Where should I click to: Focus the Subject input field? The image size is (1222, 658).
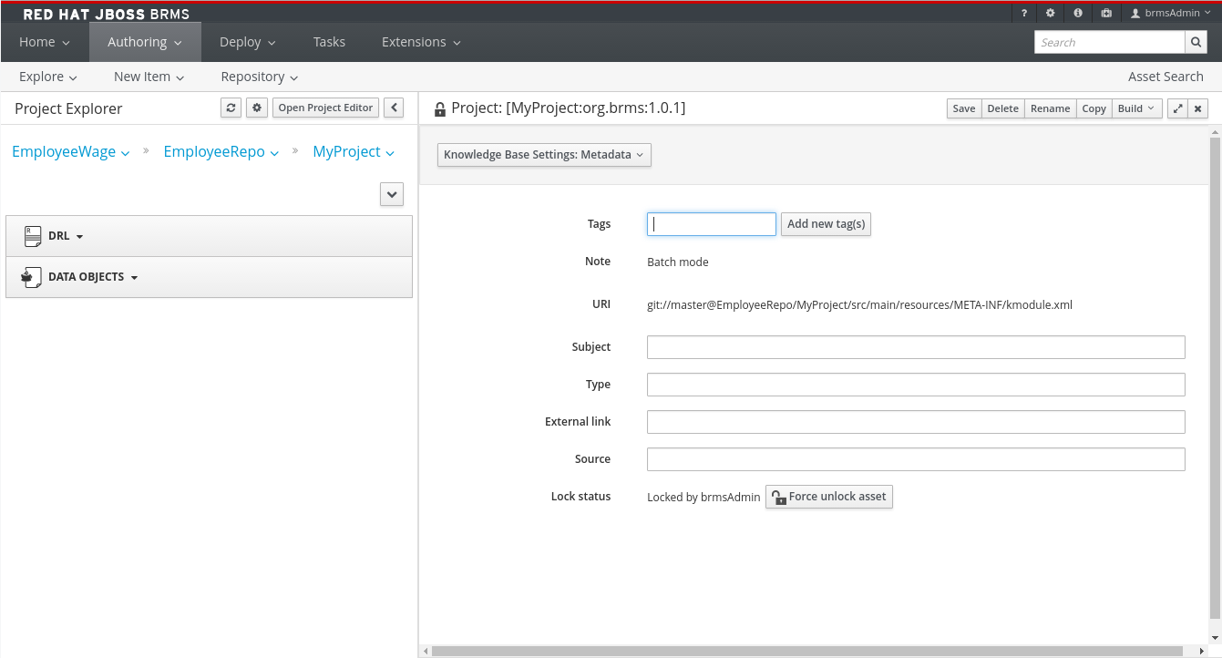click(916, 347)
